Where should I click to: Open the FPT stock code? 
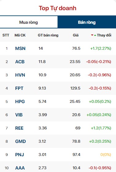tap(19, 88)
